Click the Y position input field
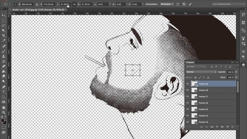The height and width of the screenshot is (139, 247). pyautogui.click(x=49, y=4)
